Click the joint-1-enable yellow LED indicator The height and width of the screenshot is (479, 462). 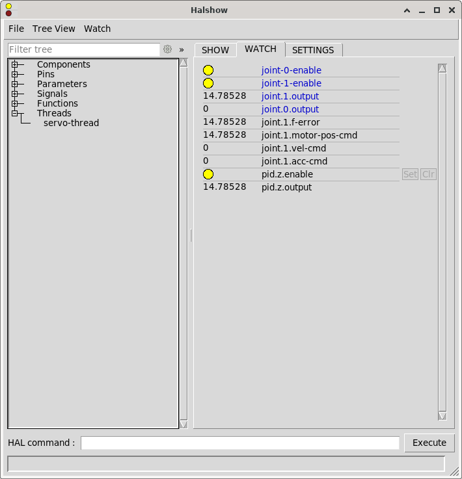point(208,83)
